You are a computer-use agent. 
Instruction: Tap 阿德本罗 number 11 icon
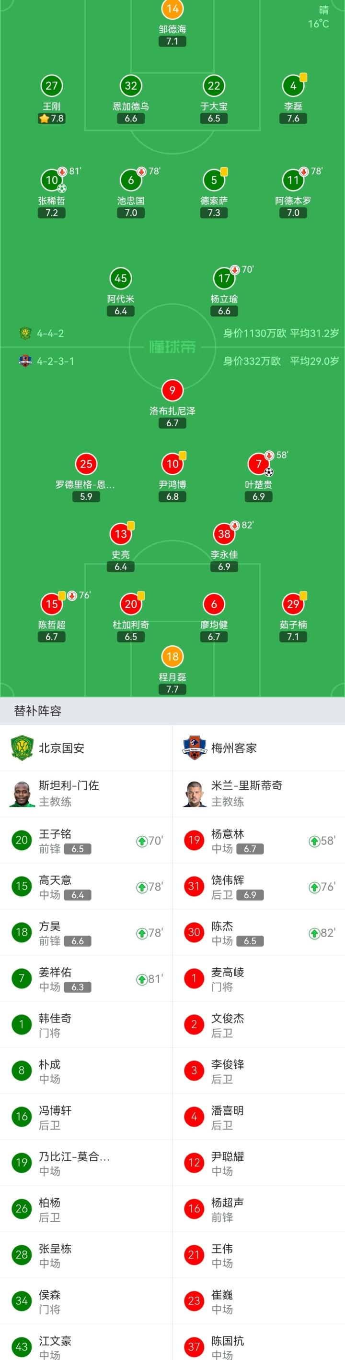pos(293,180)
